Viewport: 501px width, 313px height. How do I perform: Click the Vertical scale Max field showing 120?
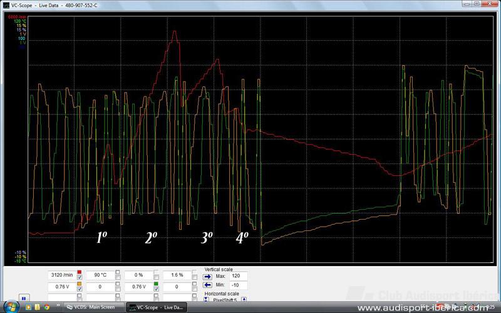tap(239, 276)
